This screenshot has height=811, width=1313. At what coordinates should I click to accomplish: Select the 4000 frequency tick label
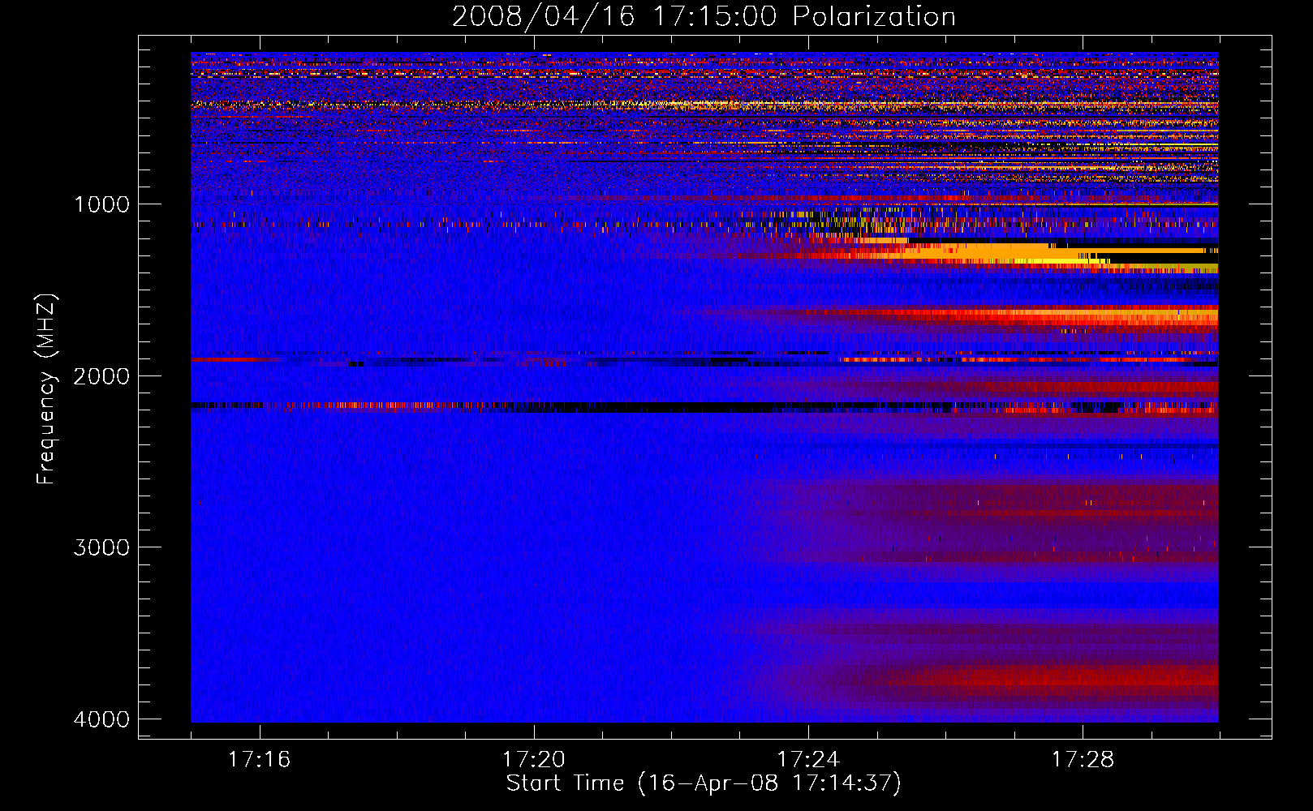[x=101, y=719]
